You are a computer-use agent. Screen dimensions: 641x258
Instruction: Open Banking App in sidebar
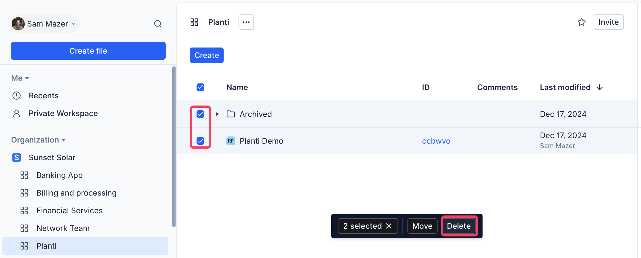click(x=59, y=175)
